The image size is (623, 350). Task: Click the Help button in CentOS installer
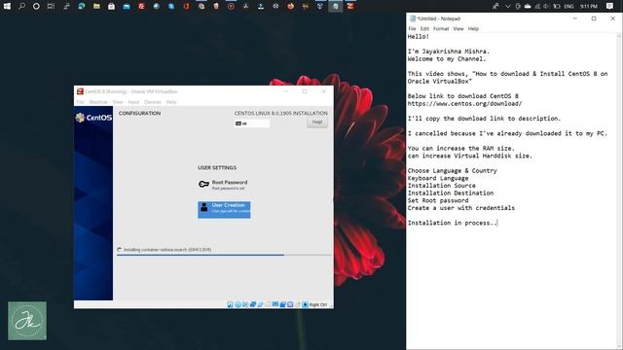coord(317,122)
